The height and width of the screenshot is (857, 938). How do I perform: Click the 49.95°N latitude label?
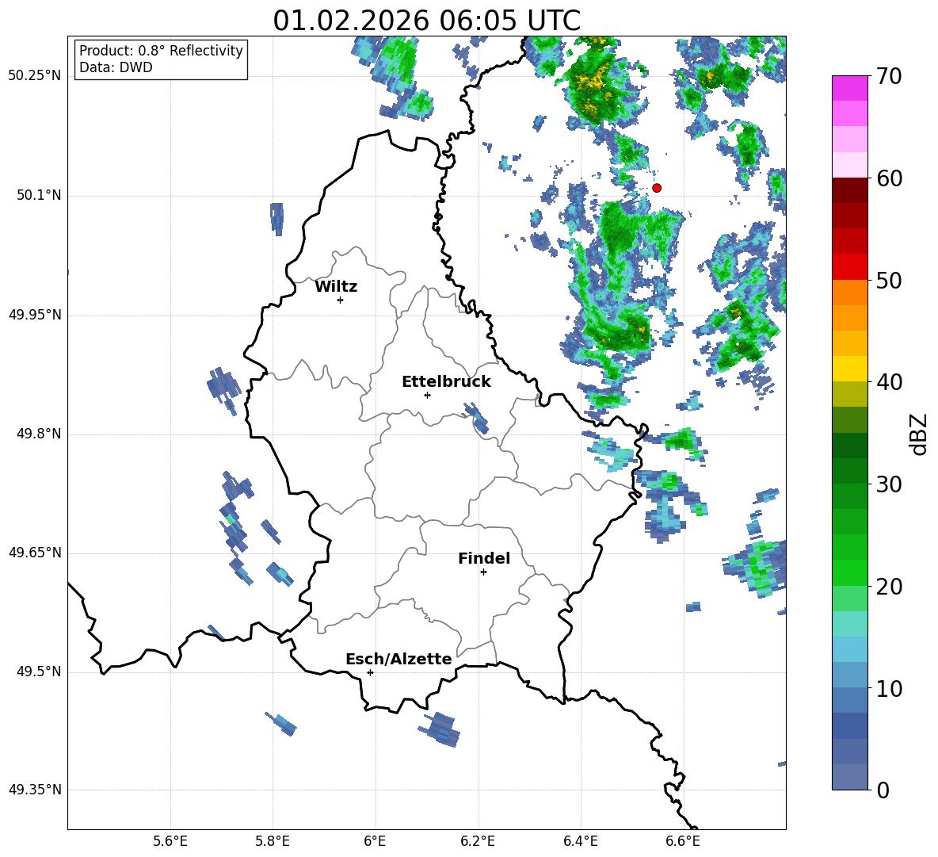point(34,314)
